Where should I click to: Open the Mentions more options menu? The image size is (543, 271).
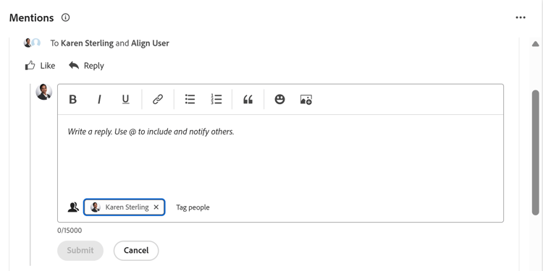click(521, 17)
